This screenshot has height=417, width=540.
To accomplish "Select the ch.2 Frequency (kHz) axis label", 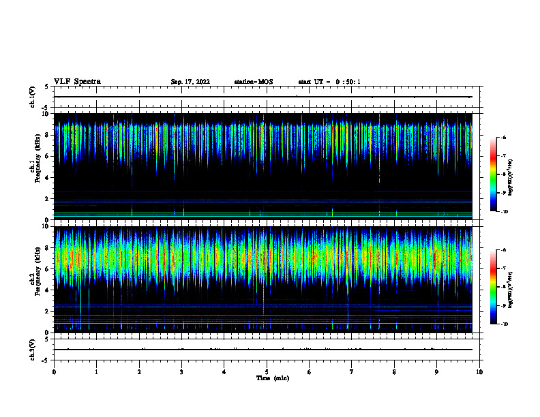I will tap(35, 271).
